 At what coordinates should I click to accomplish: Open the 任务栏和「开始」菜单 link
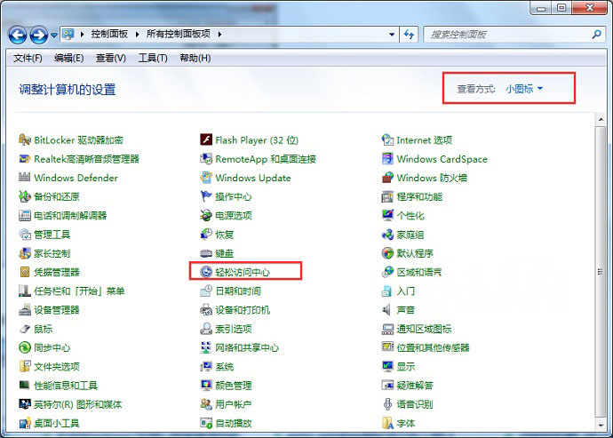[79, 291]
